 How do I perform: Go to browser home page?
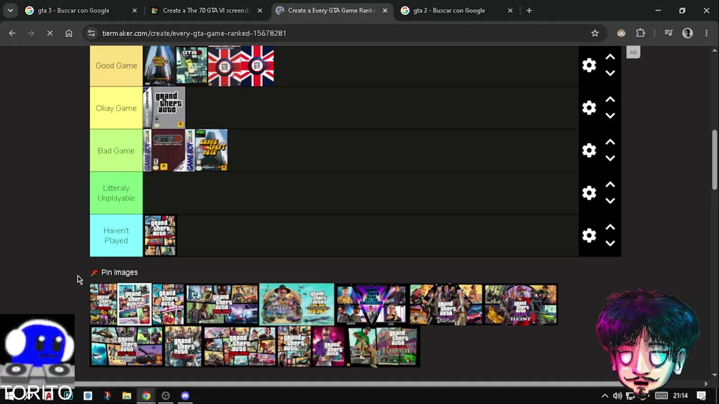tap(69, 33)
